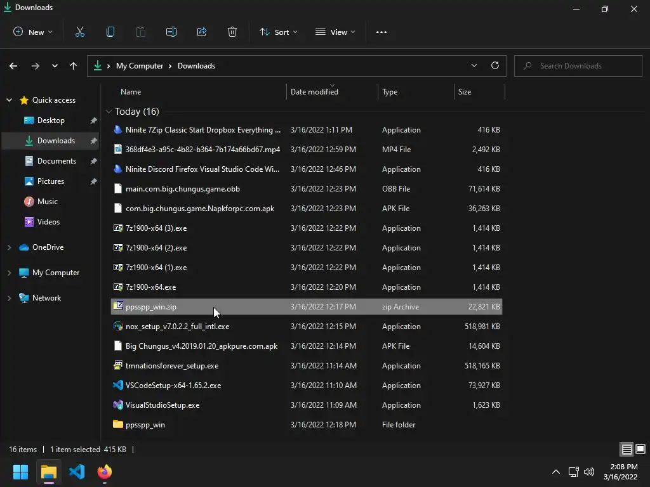The height and width of the screenshot is (487, 650).
Task: Click the volume speaker tray icon
Action: click(x=588, y=472)
